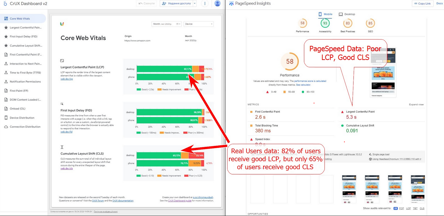Filter audits by TBT
Image resolution: width=444 pixels, height=216 pixels.
point(415,208)
